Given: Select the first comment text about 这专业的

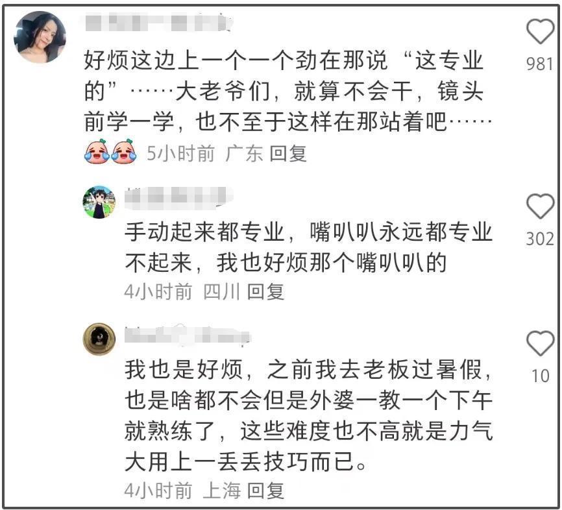Looking at the screenshot, I should click(287, 91).
